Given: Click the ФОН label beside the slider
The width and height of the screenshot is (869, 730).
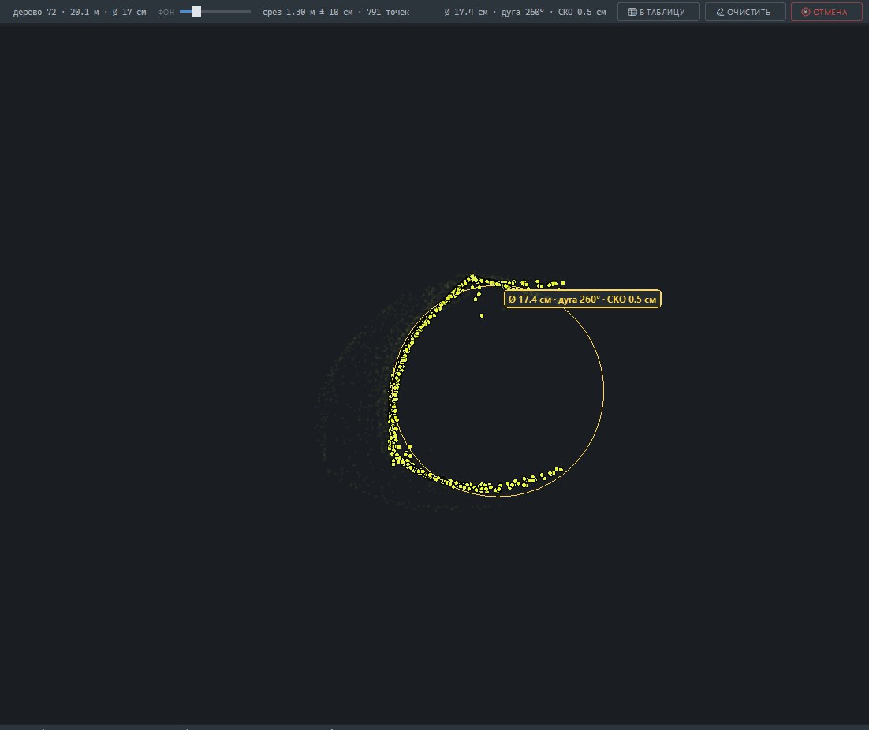Looking at the screenshot, I should click(166, 12).
